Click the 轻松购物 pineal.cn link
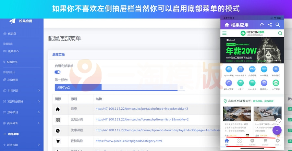The height and width of the screenshot is (151, 292). pos(129,141)
